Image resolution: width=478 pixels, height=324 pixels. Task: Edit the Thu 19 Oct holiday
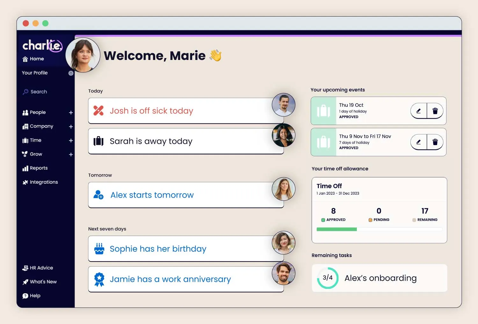click(418, 111)
